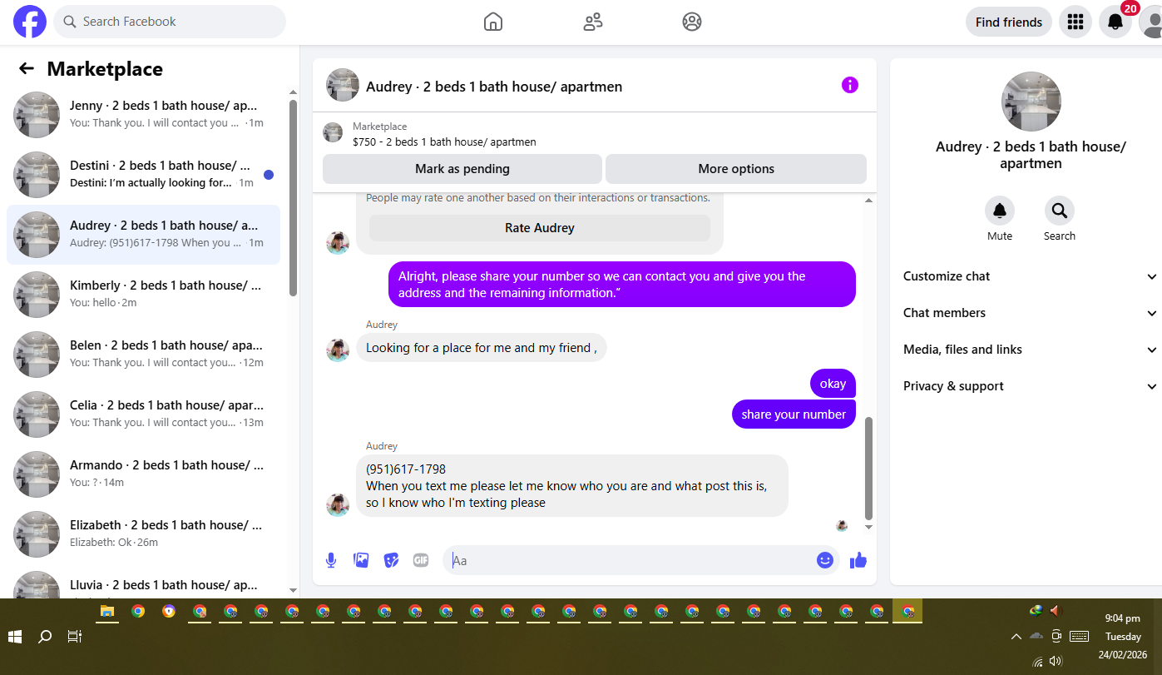Open the taskbar network Wi-Fi icon

coord(1037,662)
